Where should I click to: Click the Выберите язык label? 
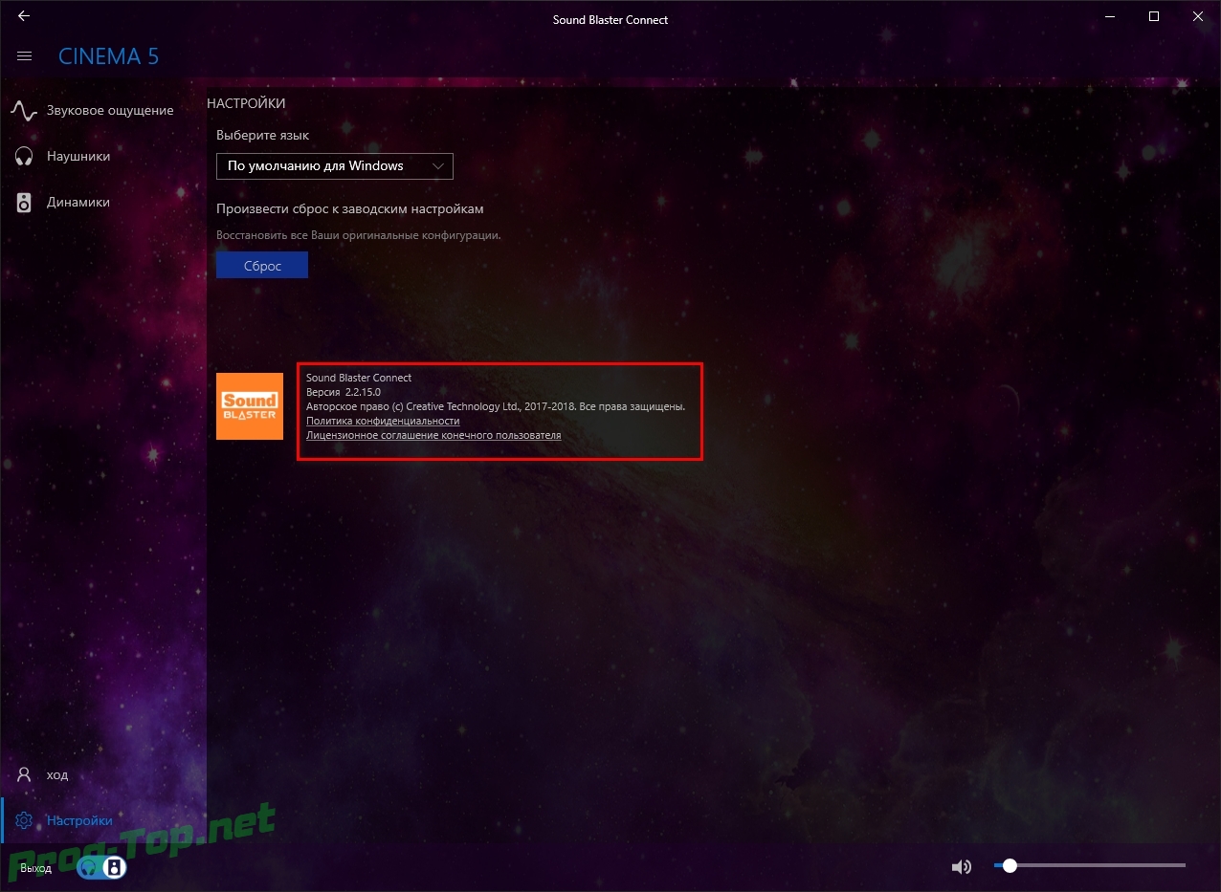coord(262,136)
